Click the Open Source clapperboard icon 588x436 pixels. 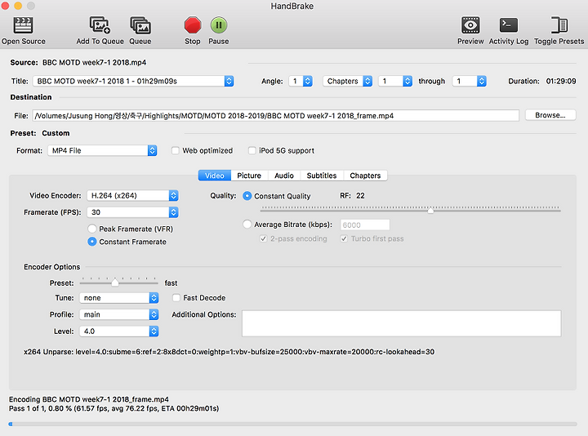[23, 25]
